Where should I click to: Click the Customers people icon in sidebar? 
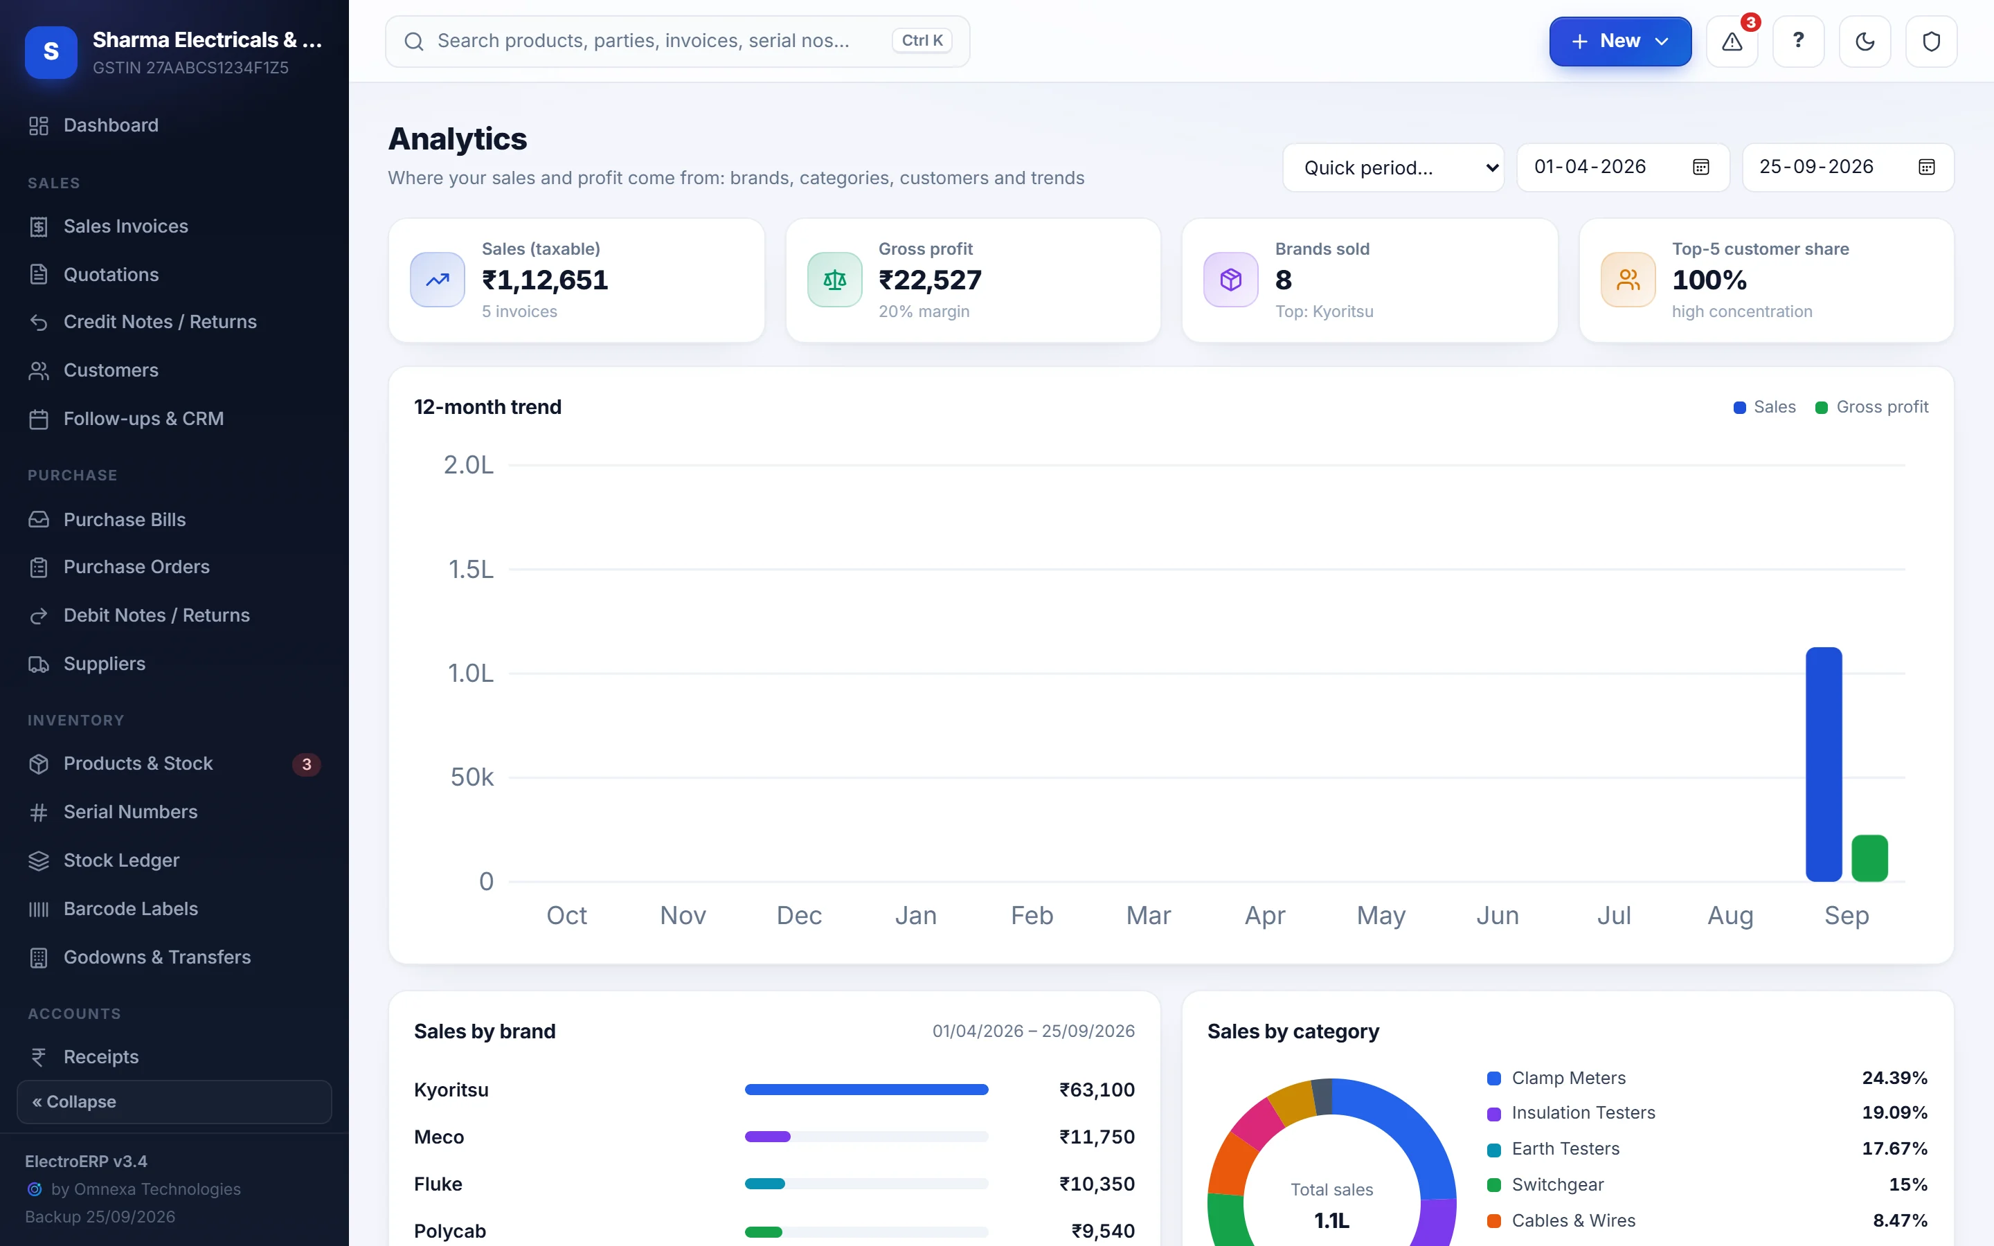[39, 371]
